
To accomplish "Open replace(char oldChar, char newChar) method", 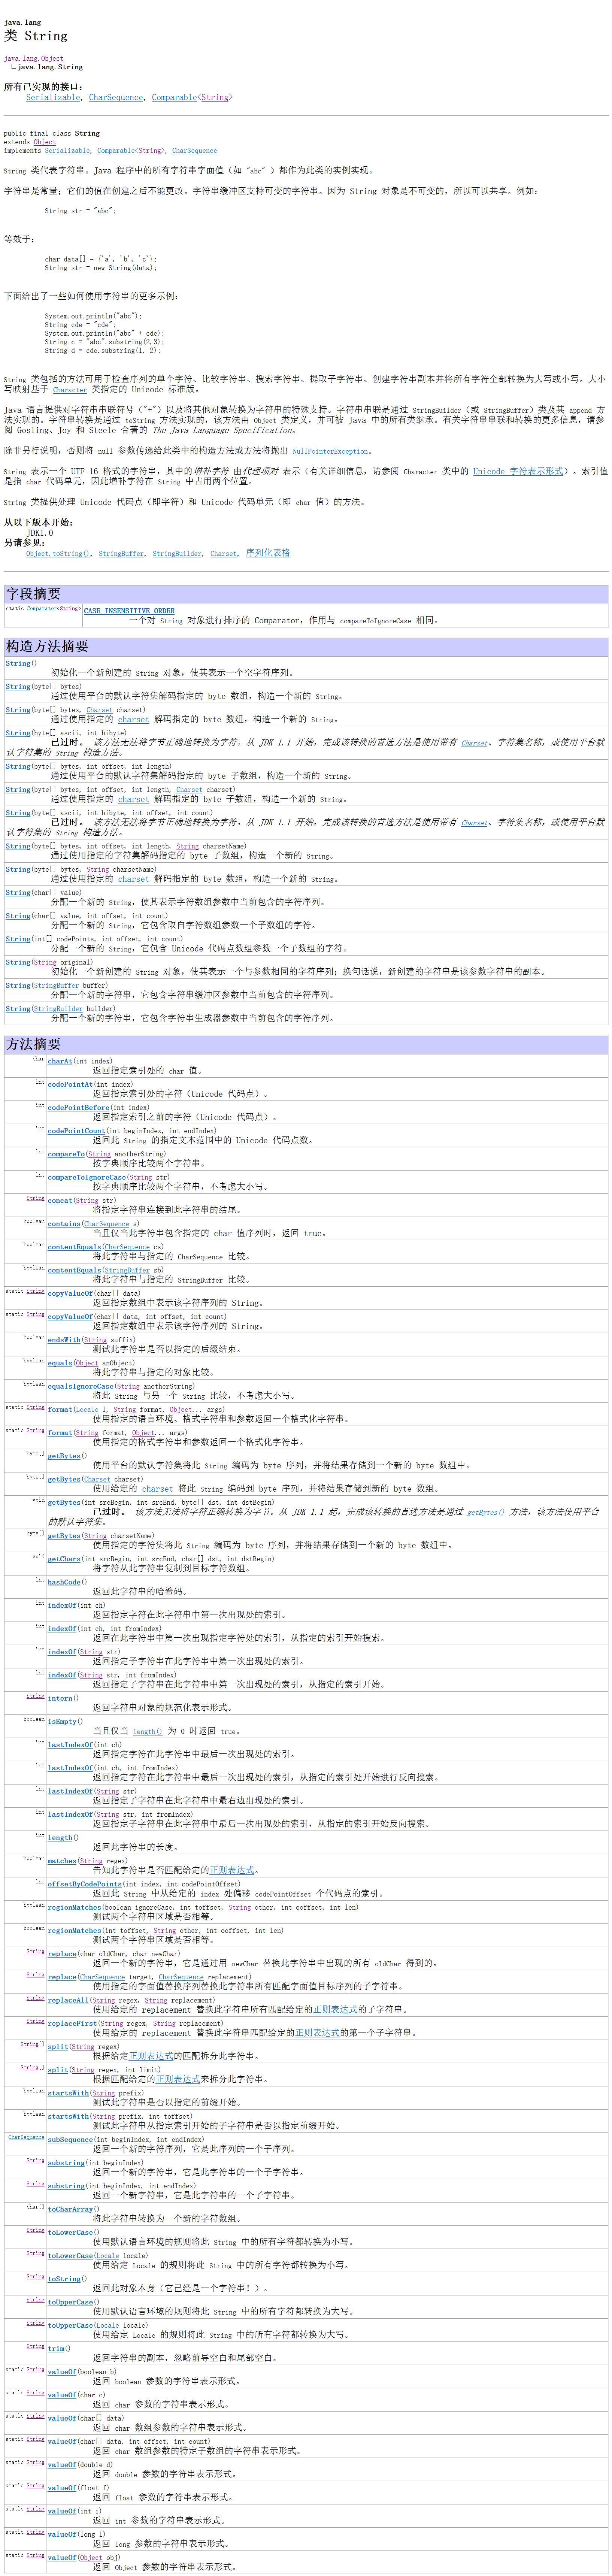I will pos(62,1953).
